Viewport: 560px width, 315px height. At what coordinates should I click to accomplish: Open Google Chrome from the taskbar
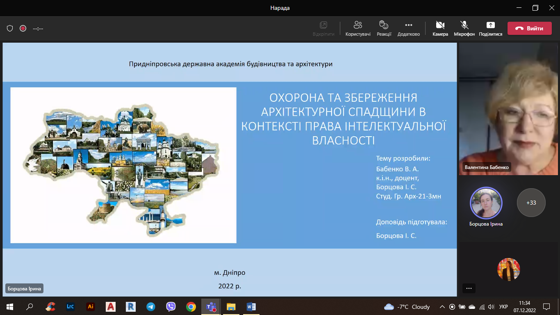191,306
